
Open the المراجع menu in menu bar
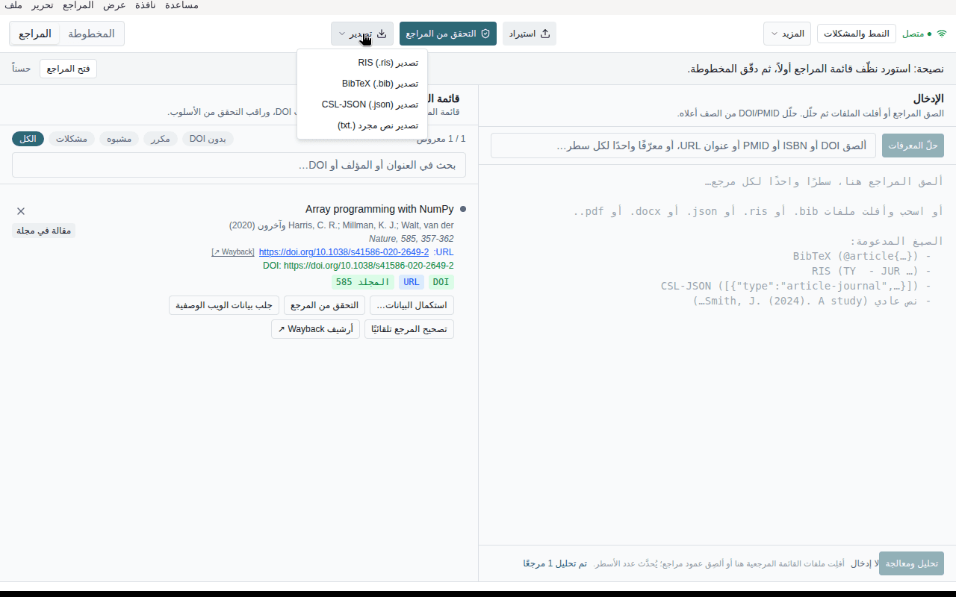tap(78, 5)
